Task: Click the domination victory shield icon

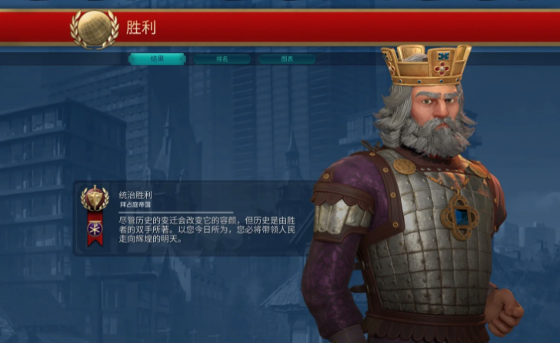Action: [95, 198]
